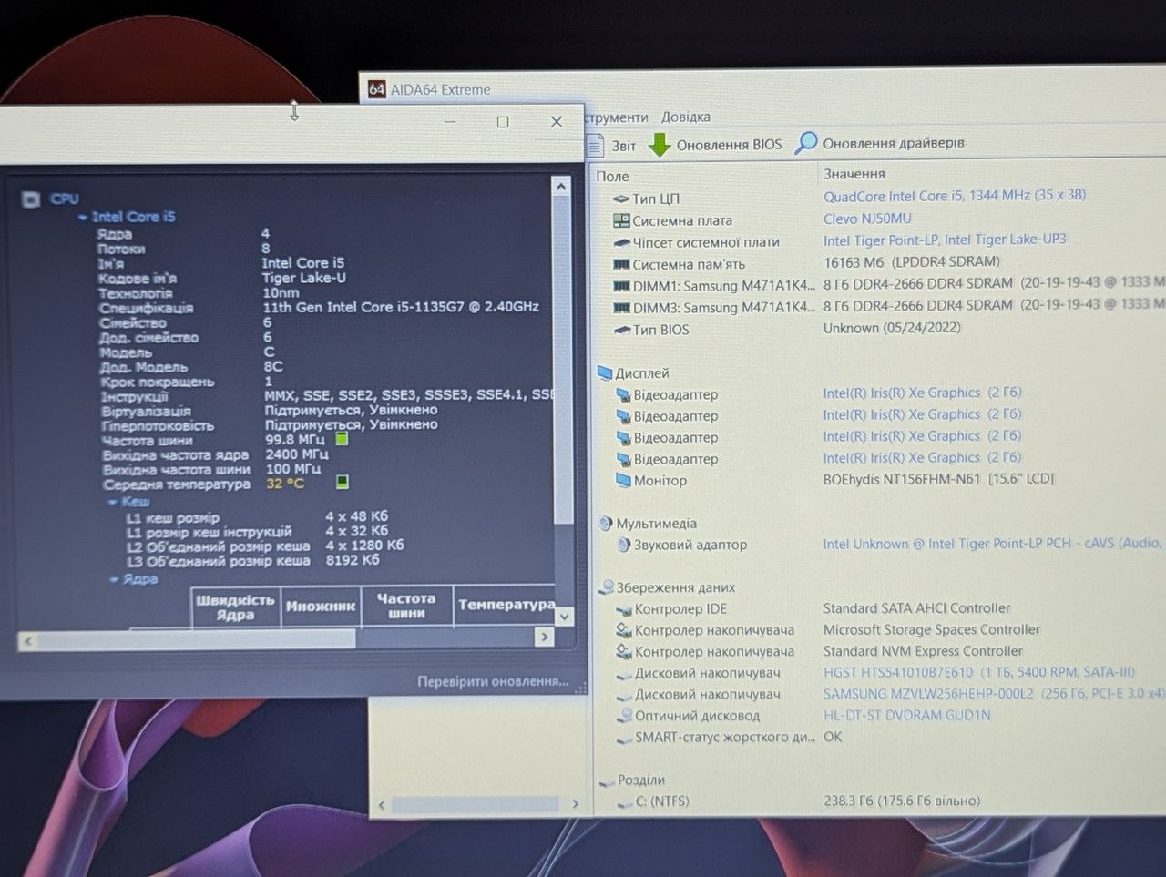Click the Тип BIOS row icon
The image size is (1166, 877).
(622, 330)
